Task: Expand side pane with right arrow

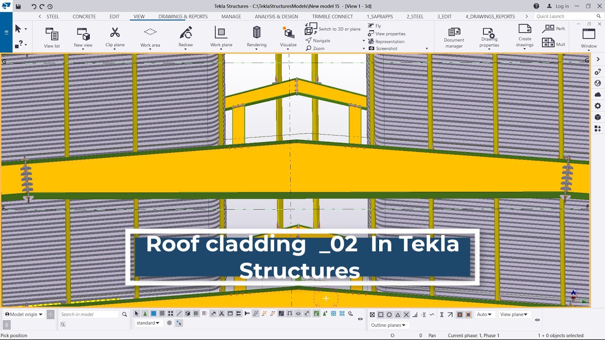Action: [x=598, y=59]
